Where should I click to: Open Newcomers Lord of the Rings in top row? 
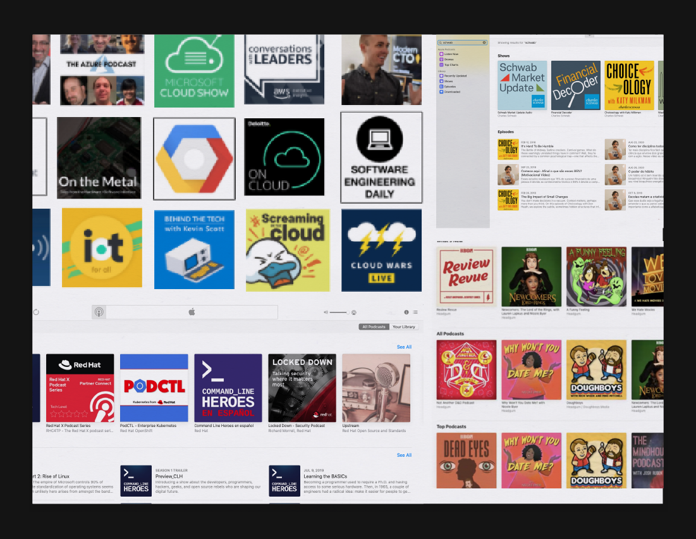[x=531, y=277]
